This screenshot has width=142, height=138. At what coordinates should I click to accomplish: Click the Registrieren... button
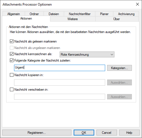37,133
